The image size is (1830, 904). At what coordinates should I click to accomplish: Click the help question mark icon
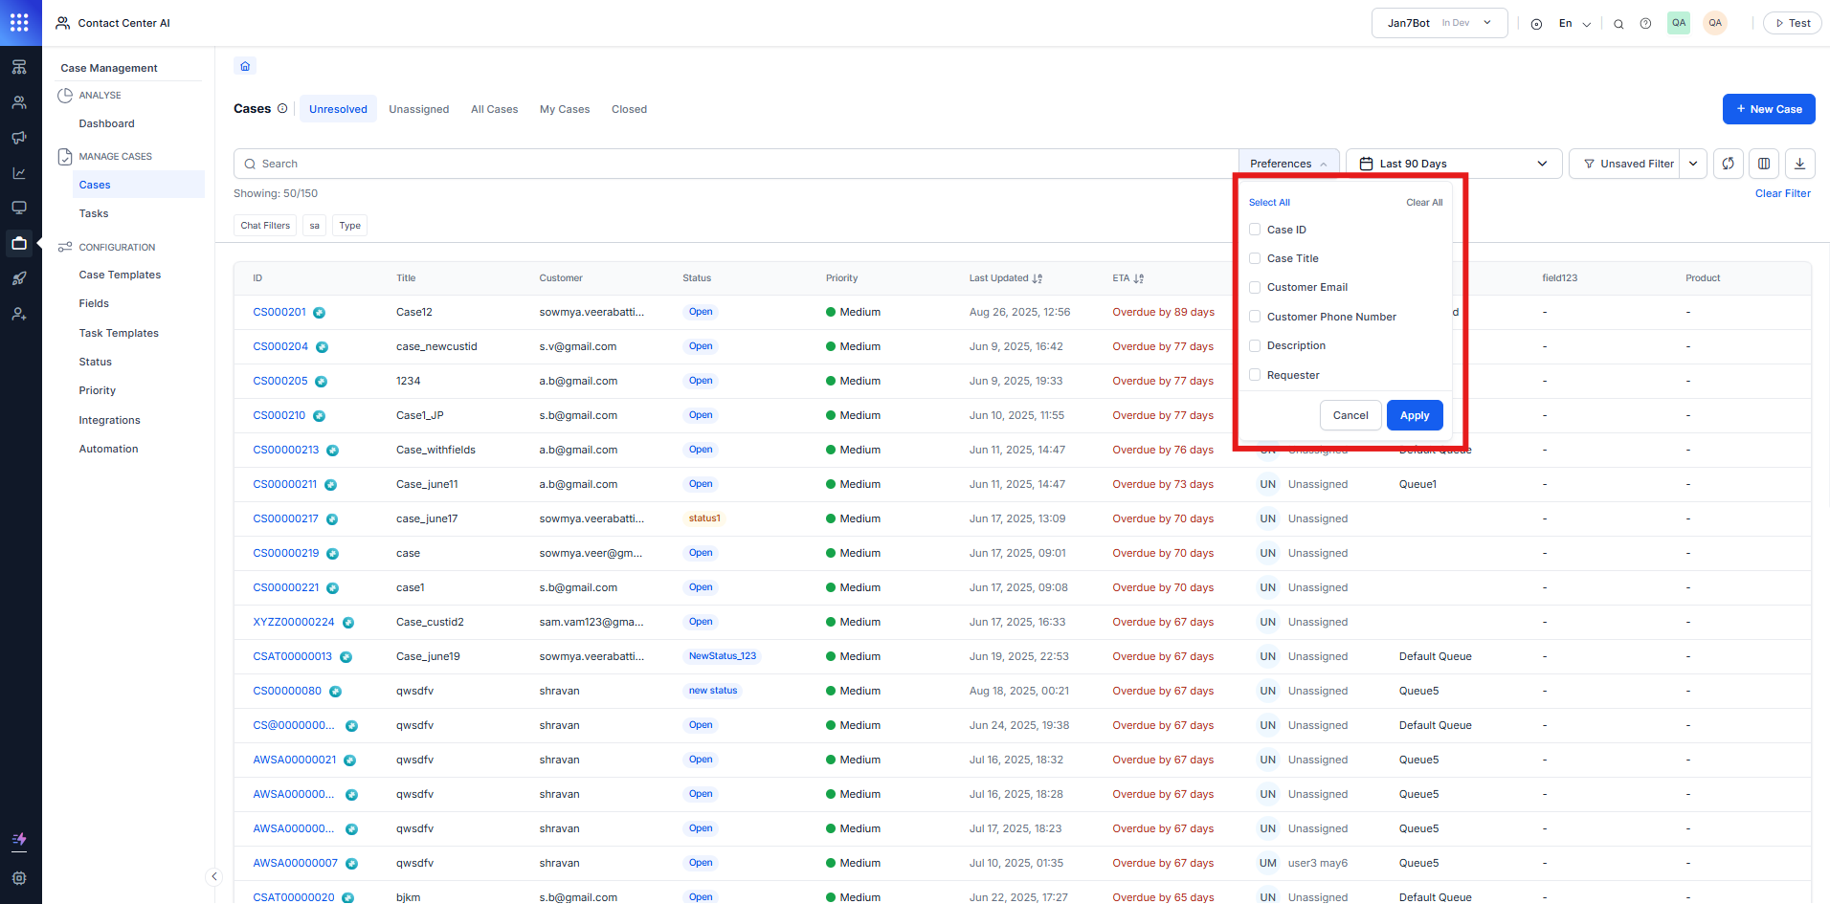click(x=1646, y=22)
